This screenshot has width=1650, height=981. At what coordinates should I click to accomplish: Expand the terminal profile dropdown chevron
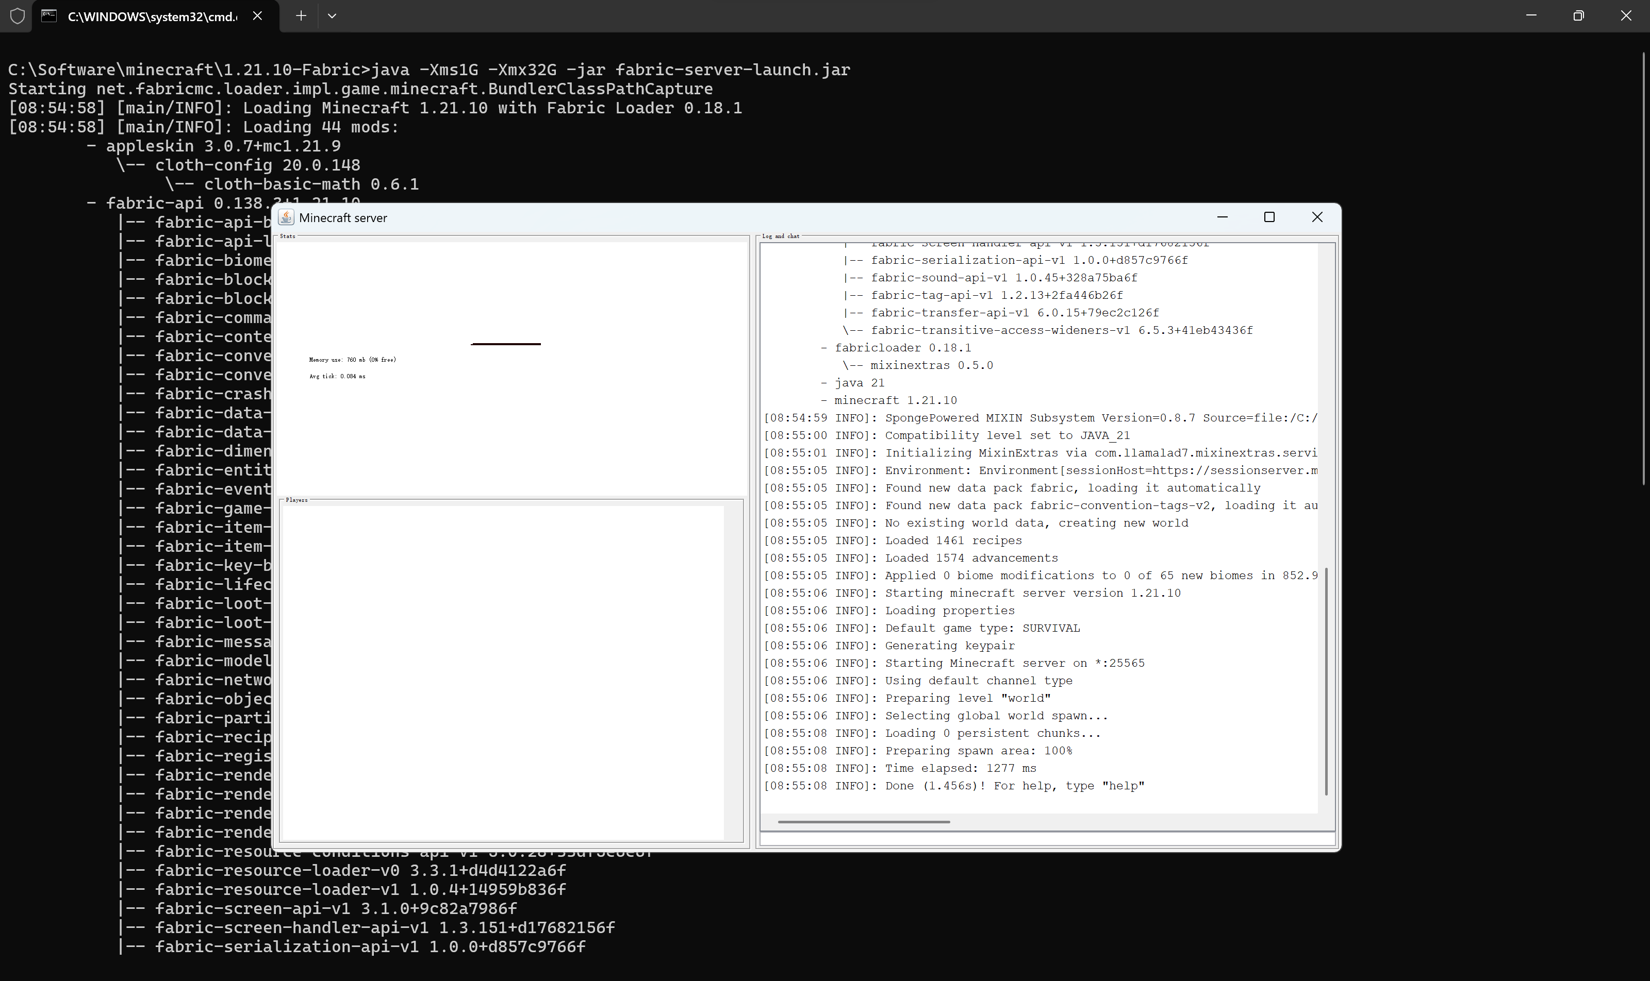332,16
